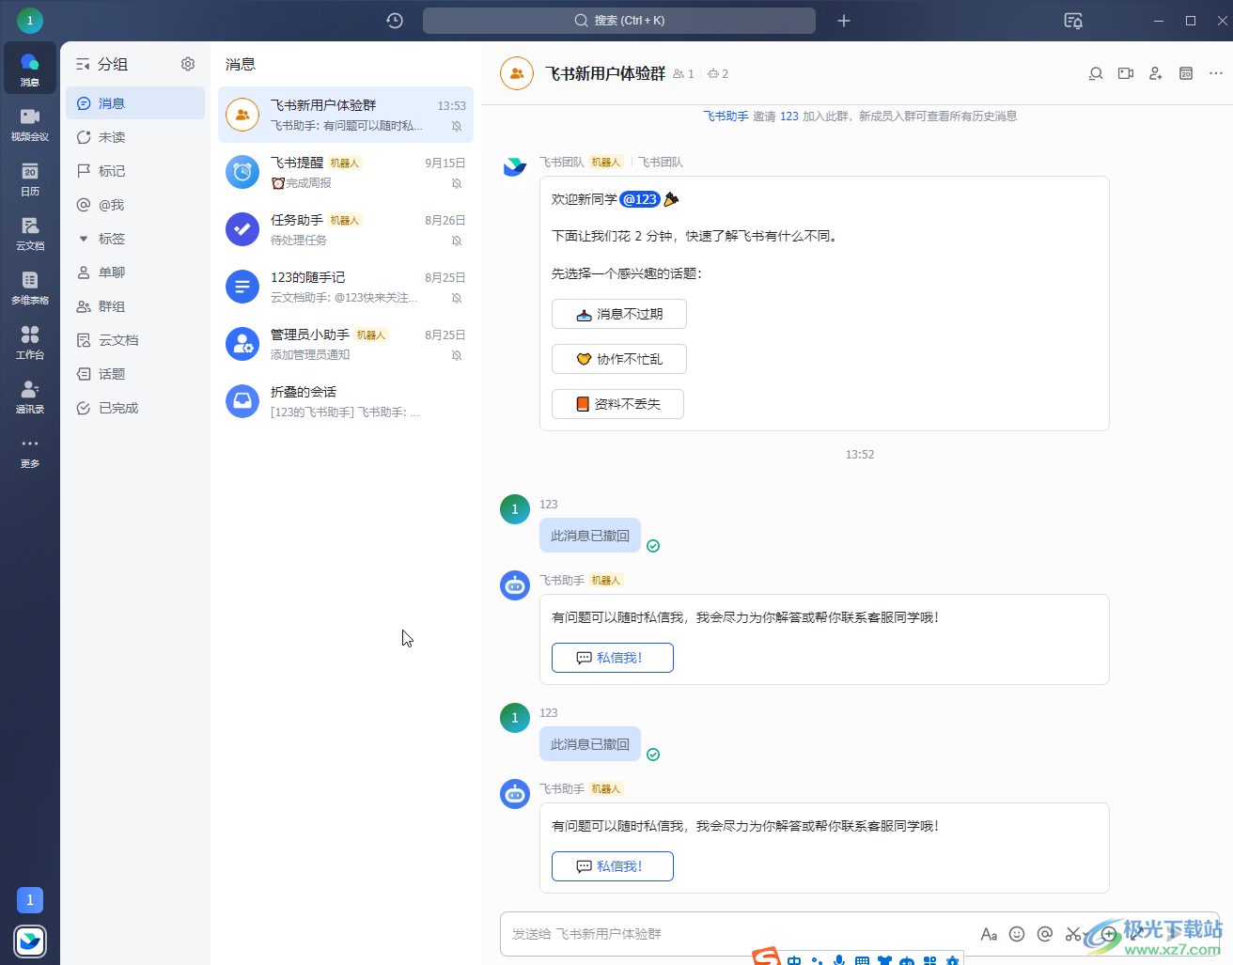The image size is (1233, 965).
Task: Click the 消息不过期 topic button
Action: (x=619, y=314)
